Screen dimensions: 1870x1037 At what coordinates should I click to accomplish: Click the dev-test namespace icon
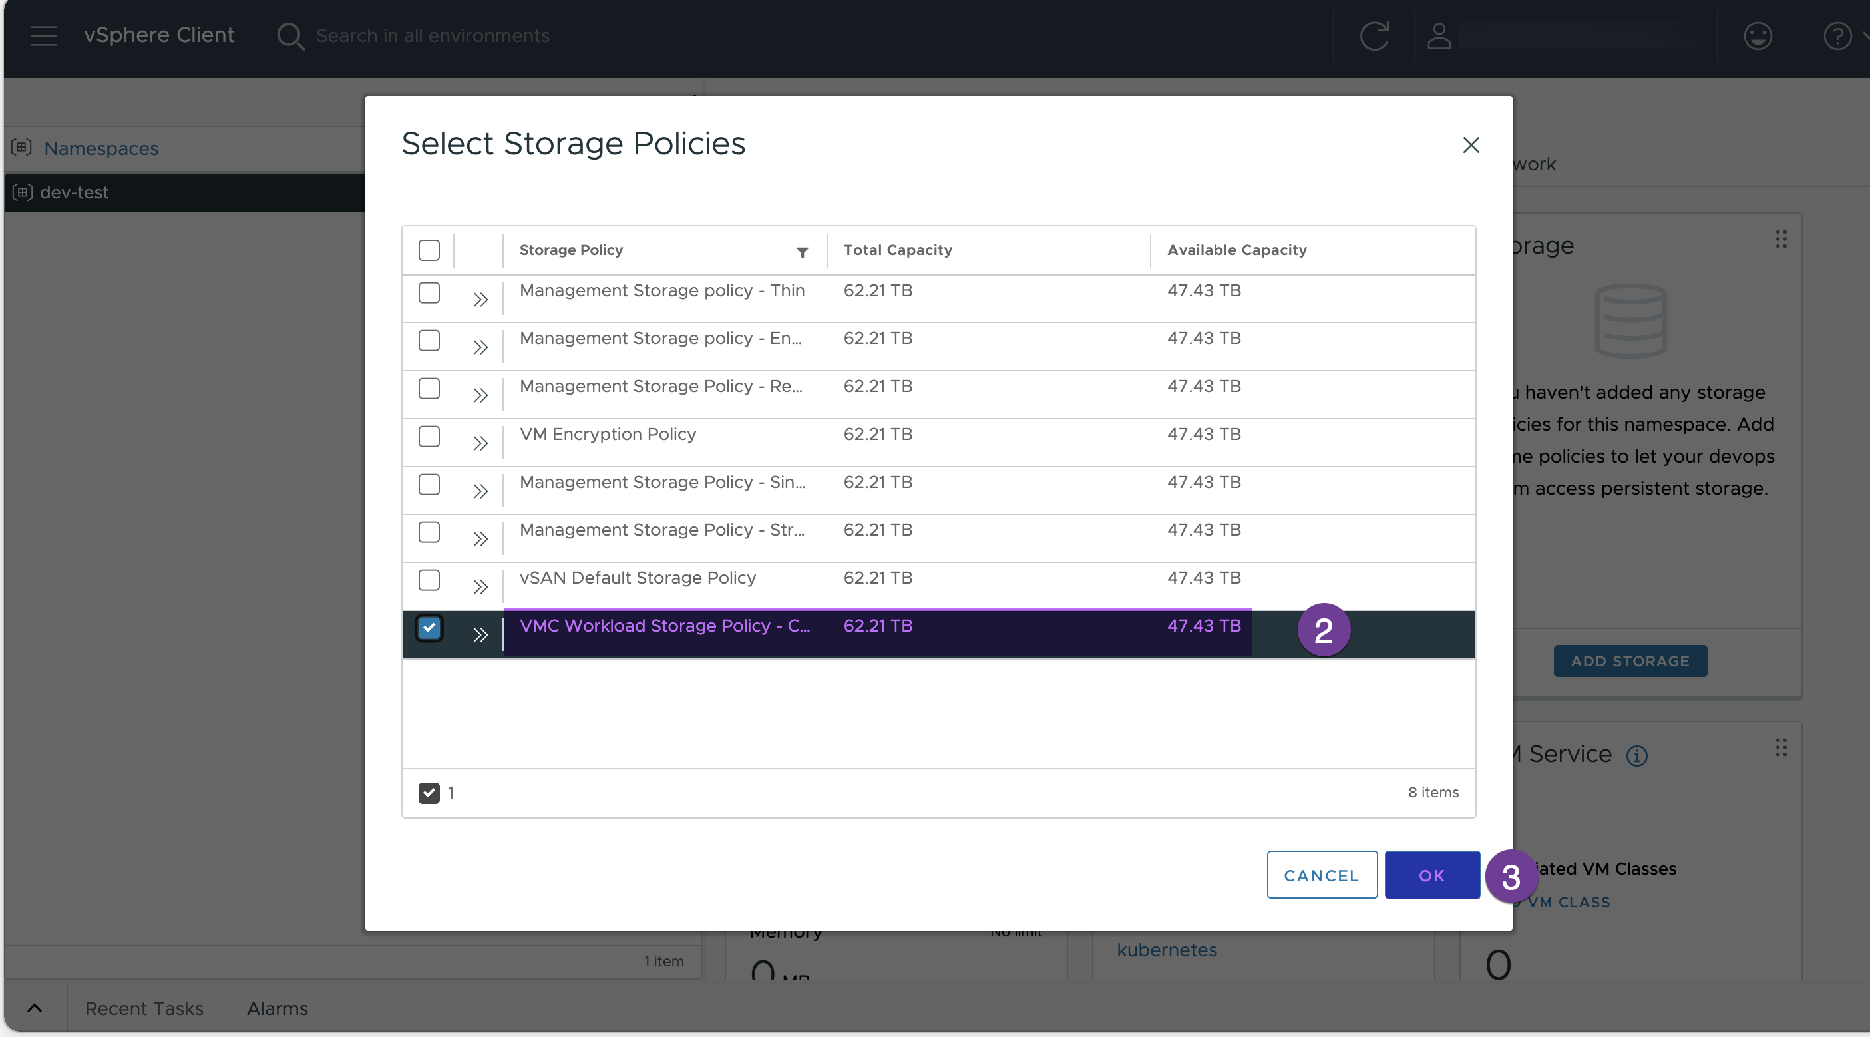[x=22, y=192]
